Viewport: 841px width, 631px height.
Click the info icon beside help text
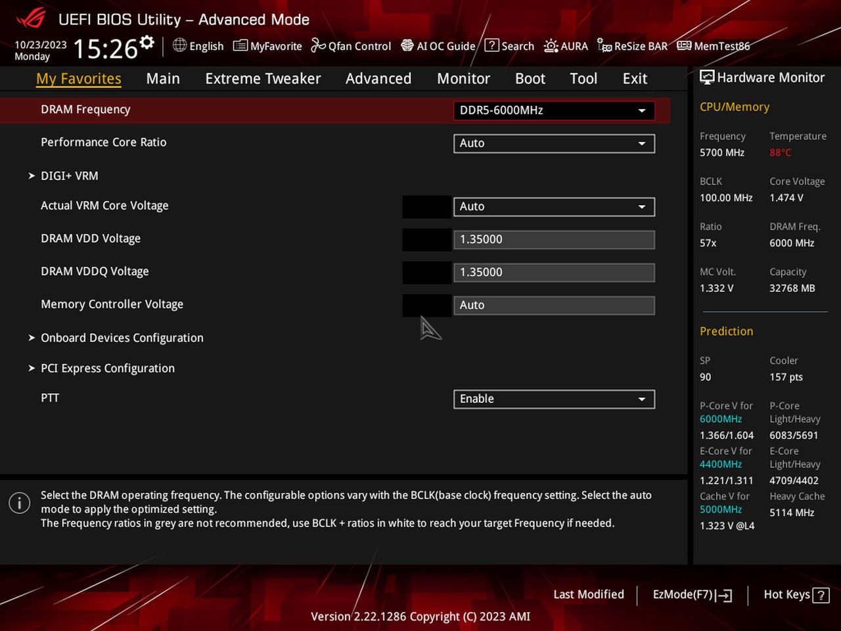(x=19, y=503)
